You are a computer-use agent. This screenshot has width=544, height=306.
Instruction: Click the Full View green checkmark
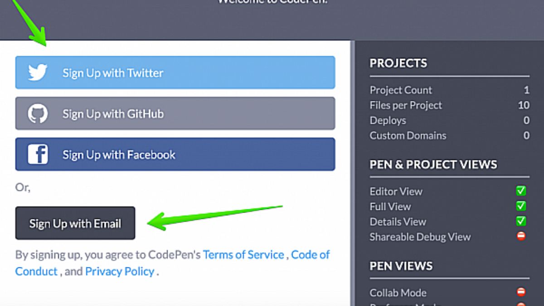coord(521,206)
